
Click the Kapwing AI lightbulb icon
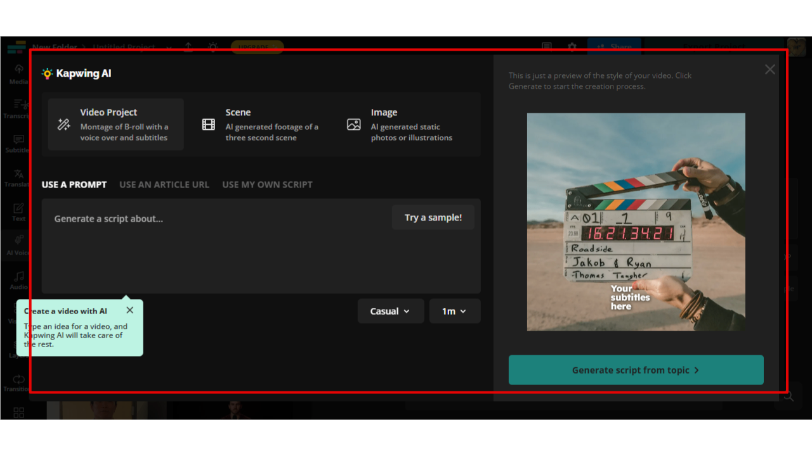[46, 73]
